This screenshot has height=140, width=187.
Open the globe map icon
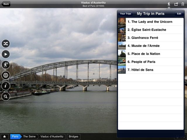coord(6,75)
